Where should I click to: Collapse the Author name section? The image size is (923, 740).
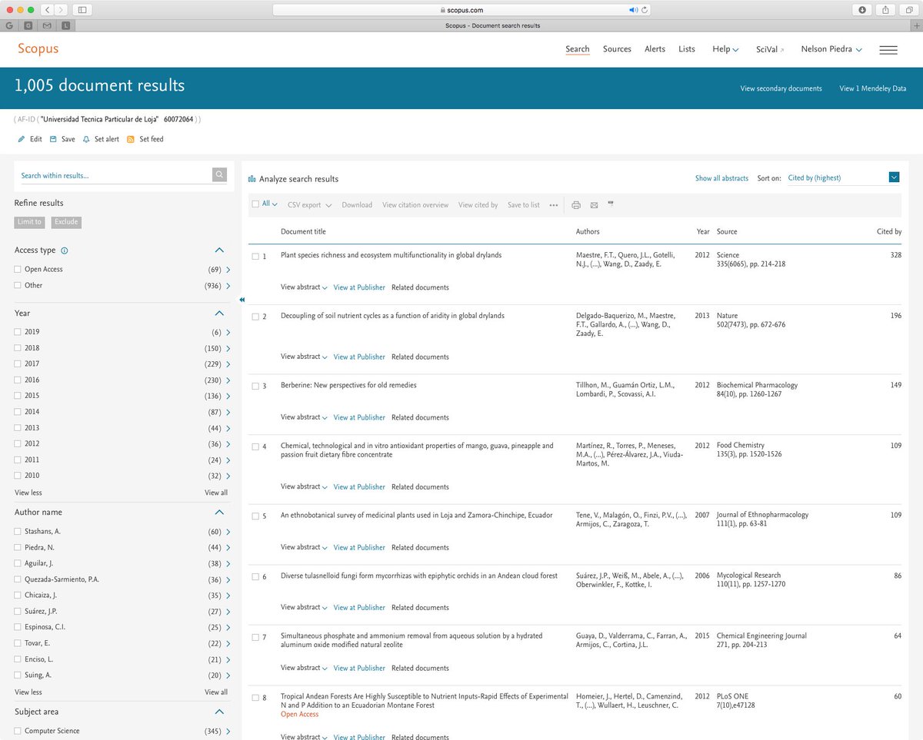(219, 513)
